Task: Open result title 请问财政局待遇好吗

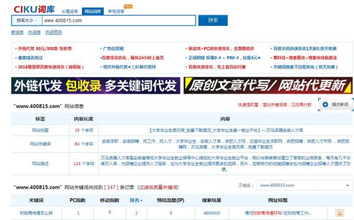Action: (x=278, y=213)
